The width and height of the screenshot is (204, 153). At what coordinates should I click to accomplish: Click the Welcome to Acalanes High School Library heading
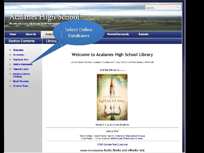(112, 54)
